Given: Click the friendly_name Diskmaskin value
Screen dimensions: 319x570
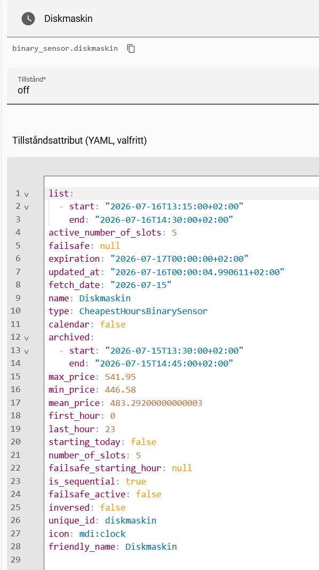Looking at the screenshot, I should point(151,546).
